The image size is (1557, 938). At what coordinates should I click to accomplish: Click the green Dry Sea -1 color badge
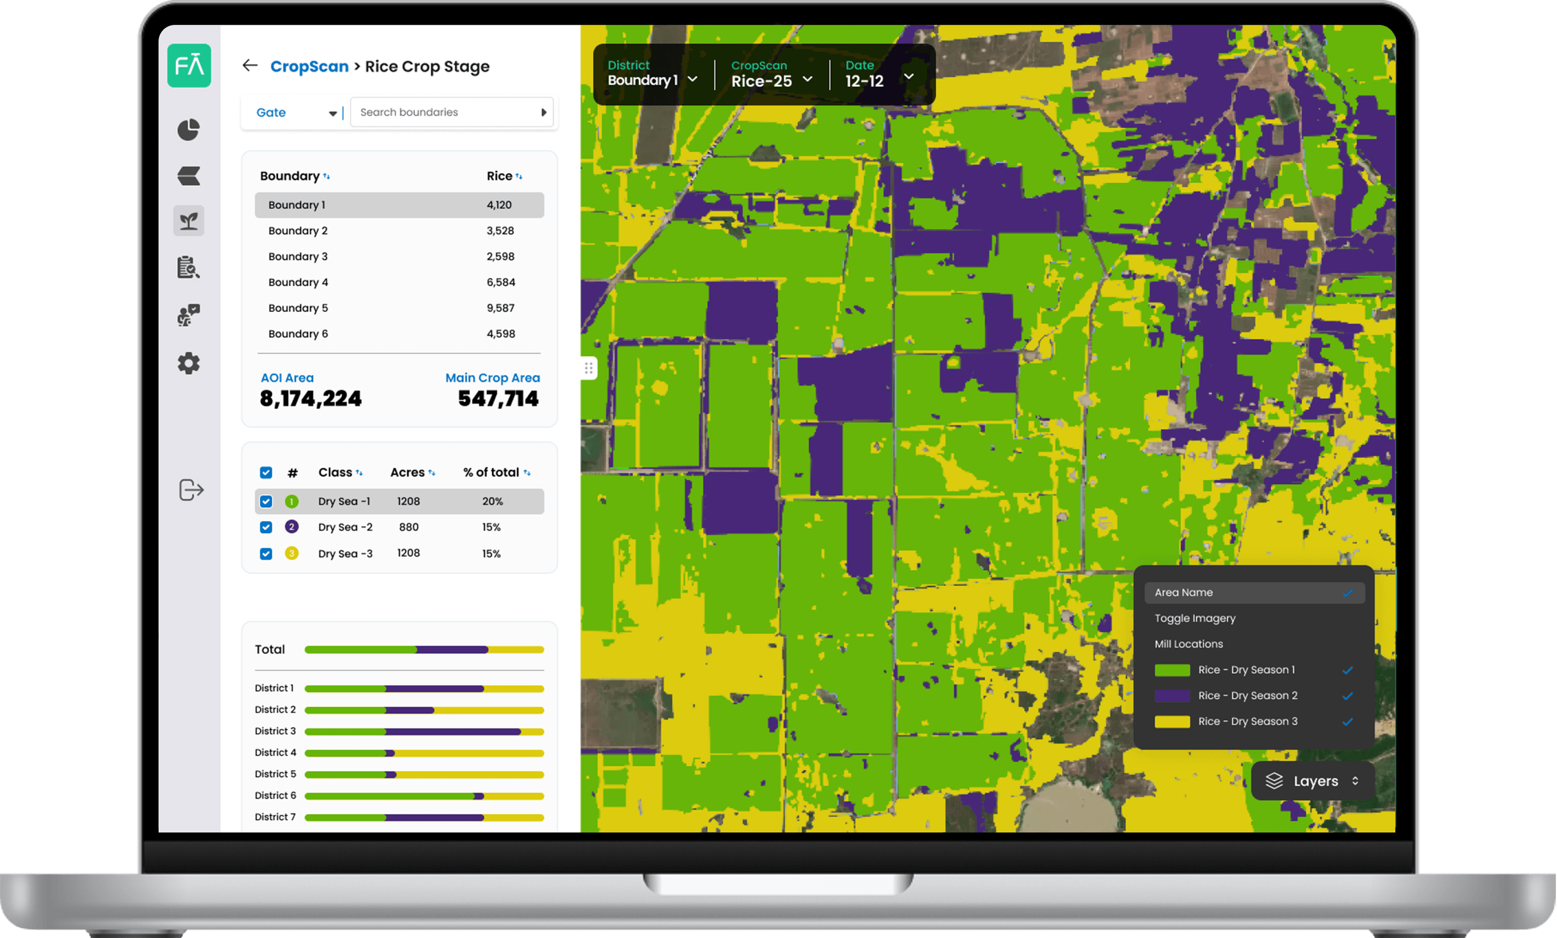click(291, 501)
